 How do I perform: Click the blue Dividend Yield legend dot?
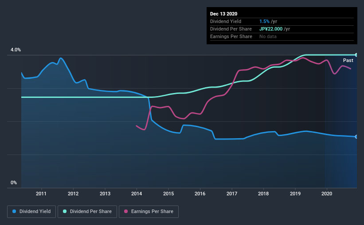point(14,211)
